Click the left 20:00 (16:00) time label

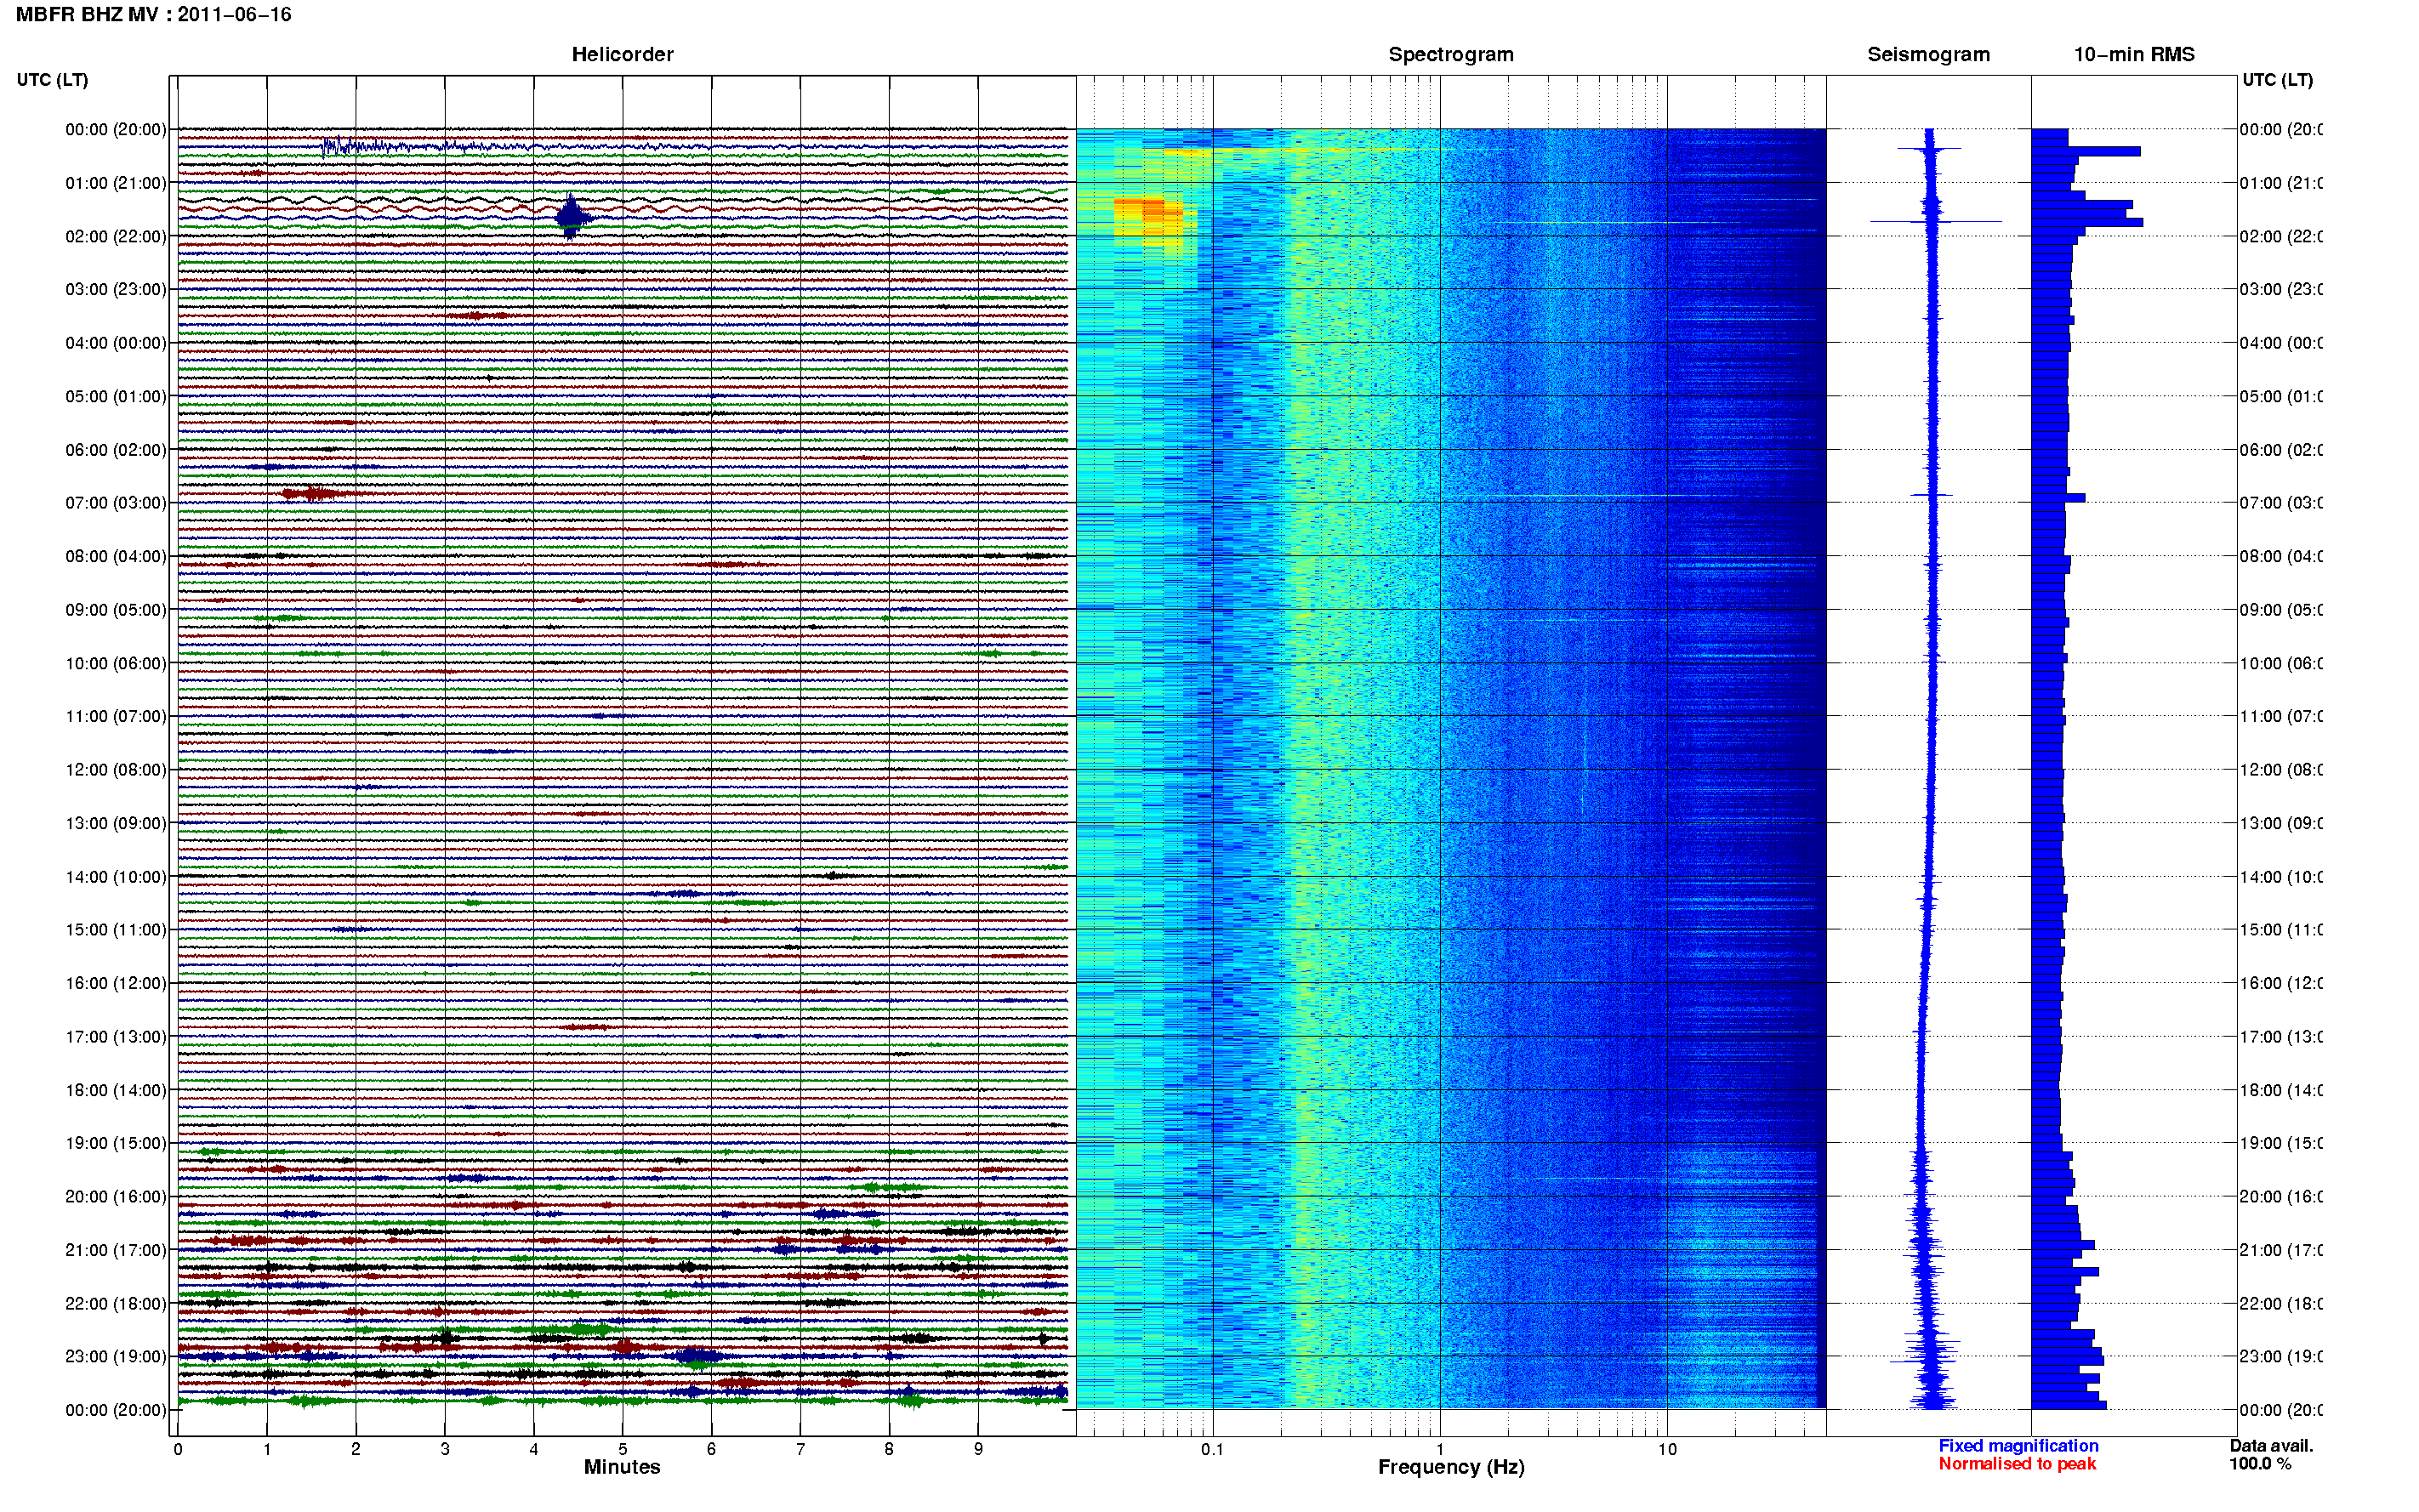click(116, 1196)
